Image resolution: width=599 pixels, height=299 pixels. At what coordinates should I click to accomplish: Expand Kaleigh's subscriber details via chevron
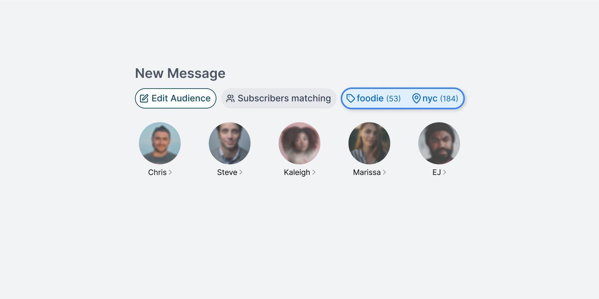point(314,172)
